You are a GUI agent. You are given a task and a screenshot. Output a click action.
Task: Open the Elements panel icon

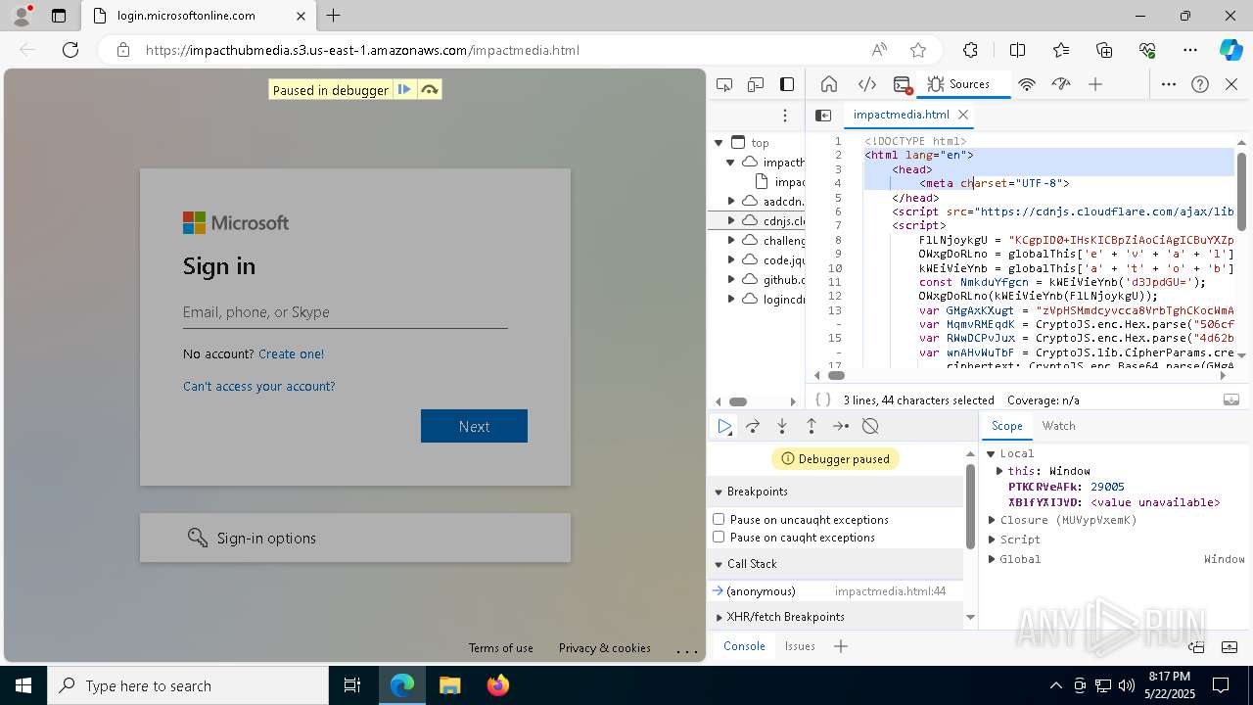(866, 84)
